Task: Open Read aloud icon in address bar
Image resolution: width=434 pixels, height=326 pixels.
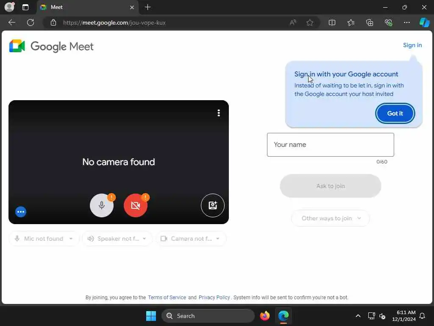Action: tap(293, 22)
